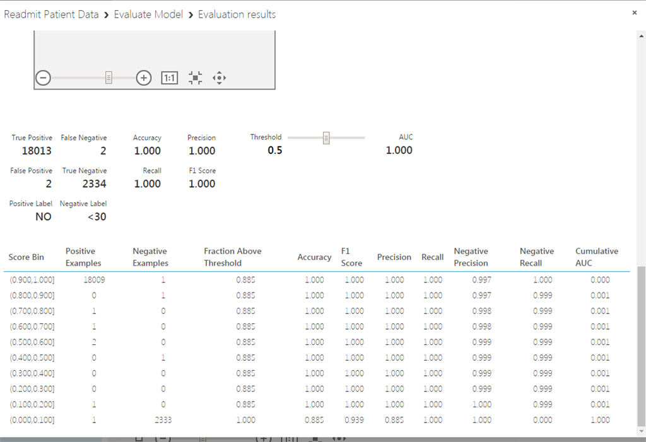
Task: Close the evaluation results dialog
Action: (x=635, y=13)
